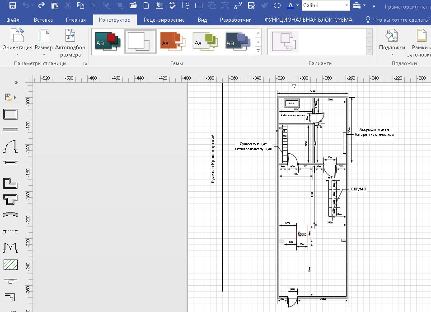The image size is (431, 312).
Task: Open the Размер page size dropdown
Action: (44, 43)
